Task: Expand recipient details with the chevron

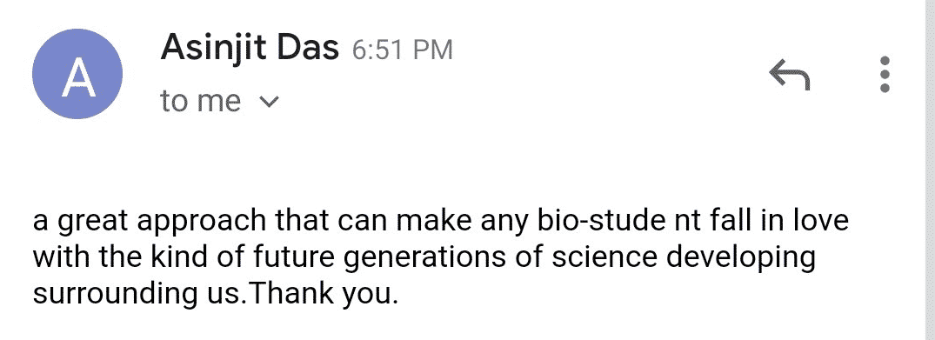Action: [x=270, y=102]
